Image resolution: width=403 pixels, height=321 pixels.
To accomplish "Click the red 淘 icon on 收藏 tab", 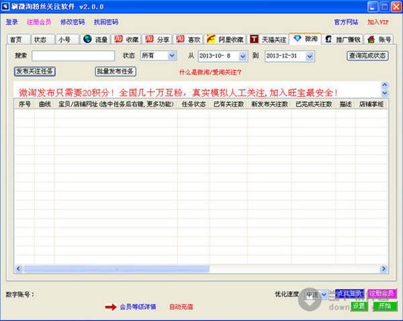I will coord(118,39).
